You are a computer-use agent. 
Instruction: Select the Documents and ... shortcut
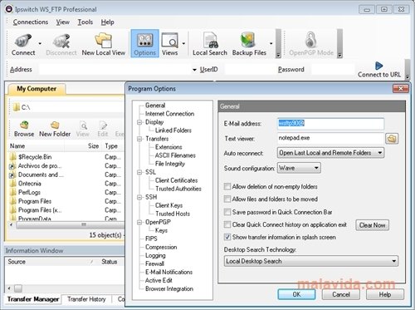point(41,175)
